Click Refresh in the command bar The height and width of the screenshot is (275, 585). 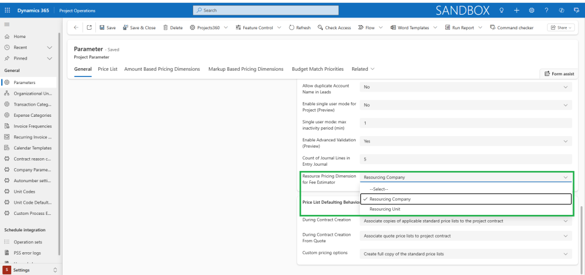[300, 27]
